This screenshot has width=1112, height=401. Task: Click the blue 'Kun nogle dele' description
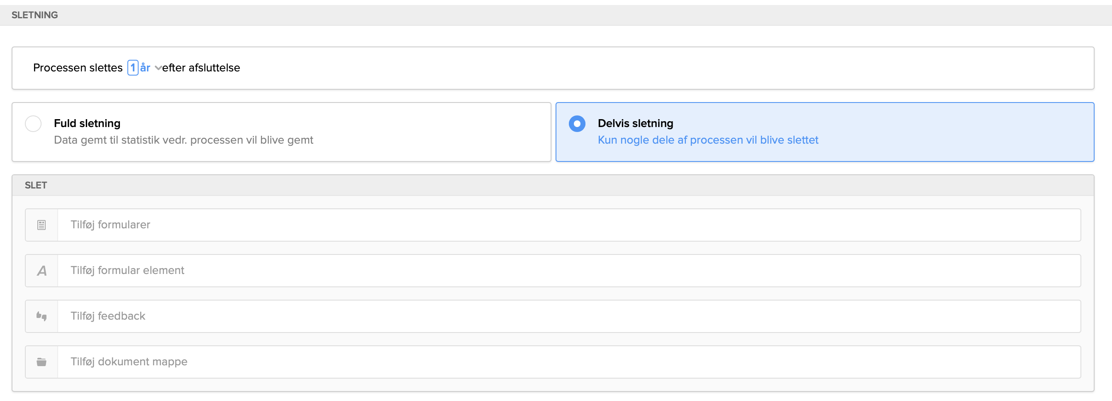[x=707, y=140]
